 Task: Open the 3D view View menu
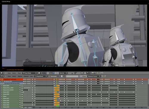click(x=9, y=73)
